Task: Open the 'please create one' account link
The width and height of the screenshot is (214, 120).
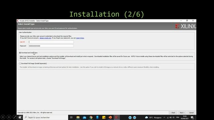Action: [x=45, y=38]
